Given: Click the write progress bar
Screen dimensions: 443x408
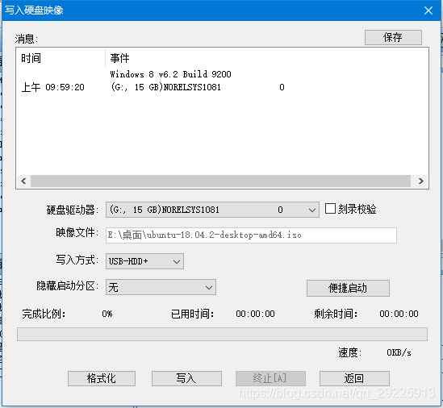Looking at the screenshot, I should pos(222,335).
